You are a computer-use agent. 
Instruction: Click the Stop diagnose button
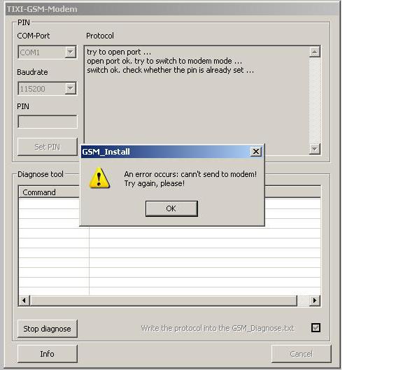[48, 329]
